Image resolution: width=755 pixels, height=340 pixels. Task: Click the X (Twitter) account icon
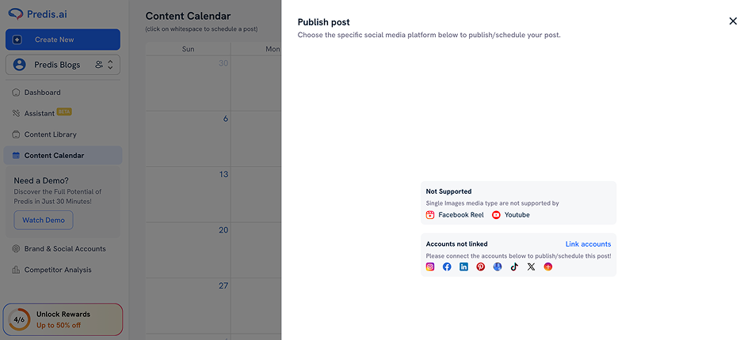click(531, 266)
